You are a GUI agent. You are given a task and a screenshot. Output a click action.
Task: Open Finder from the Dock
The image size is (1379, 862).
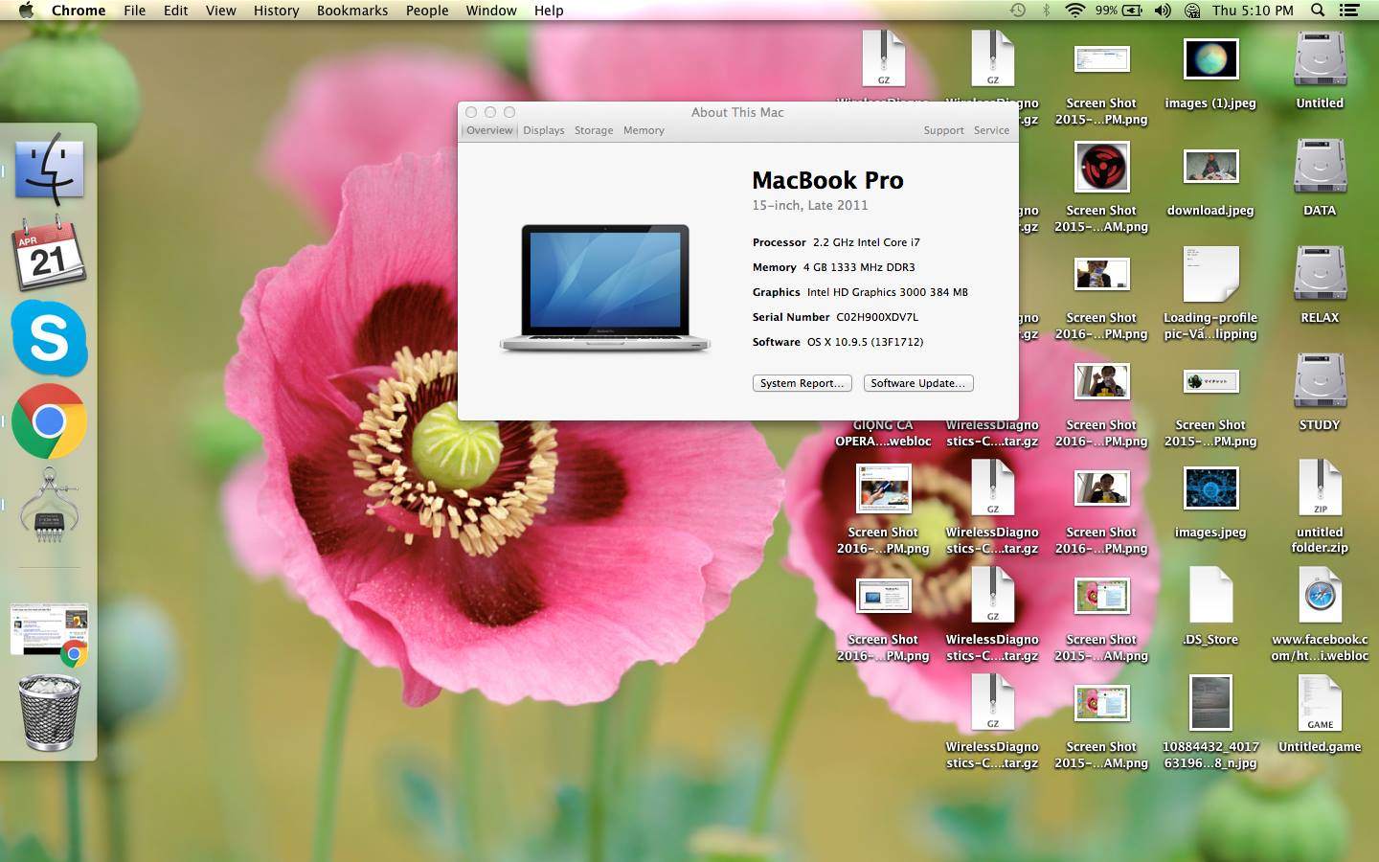pos(49,170)
